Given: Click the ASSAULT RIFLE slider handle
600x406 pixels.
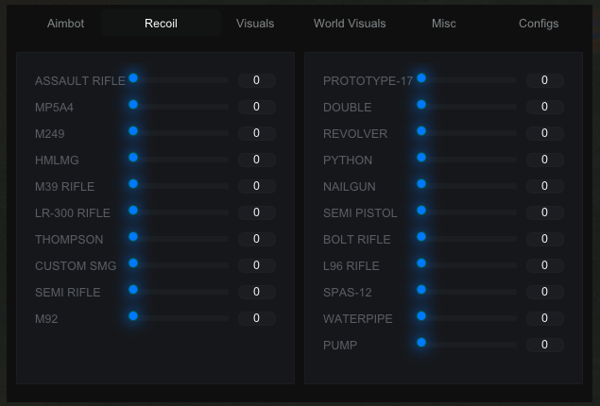Looking at the screenshot, I should 133,78.
